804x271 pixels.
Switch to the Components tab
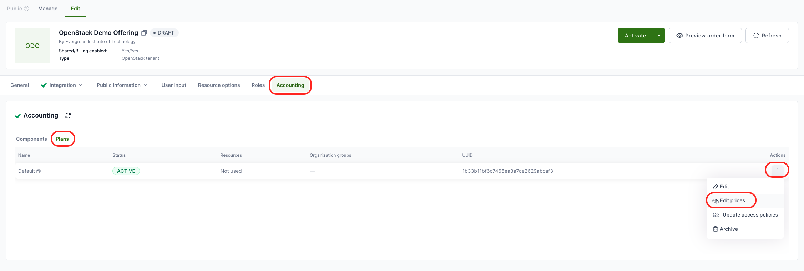(31, 139)
